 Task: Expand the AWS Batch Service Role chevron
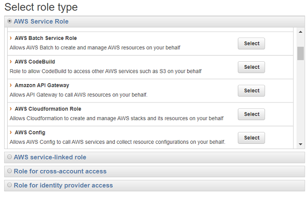coord(11,38)
